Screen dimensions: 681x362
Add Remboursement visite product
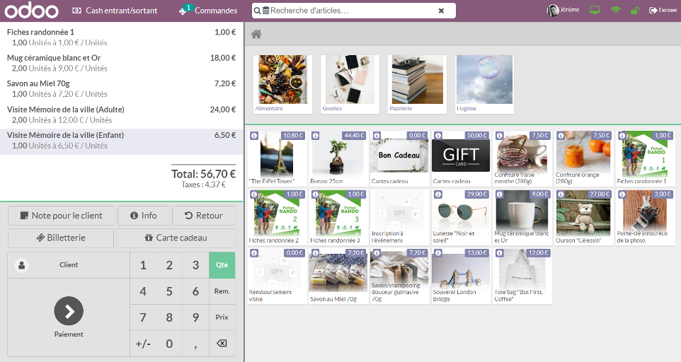point(277,276)
